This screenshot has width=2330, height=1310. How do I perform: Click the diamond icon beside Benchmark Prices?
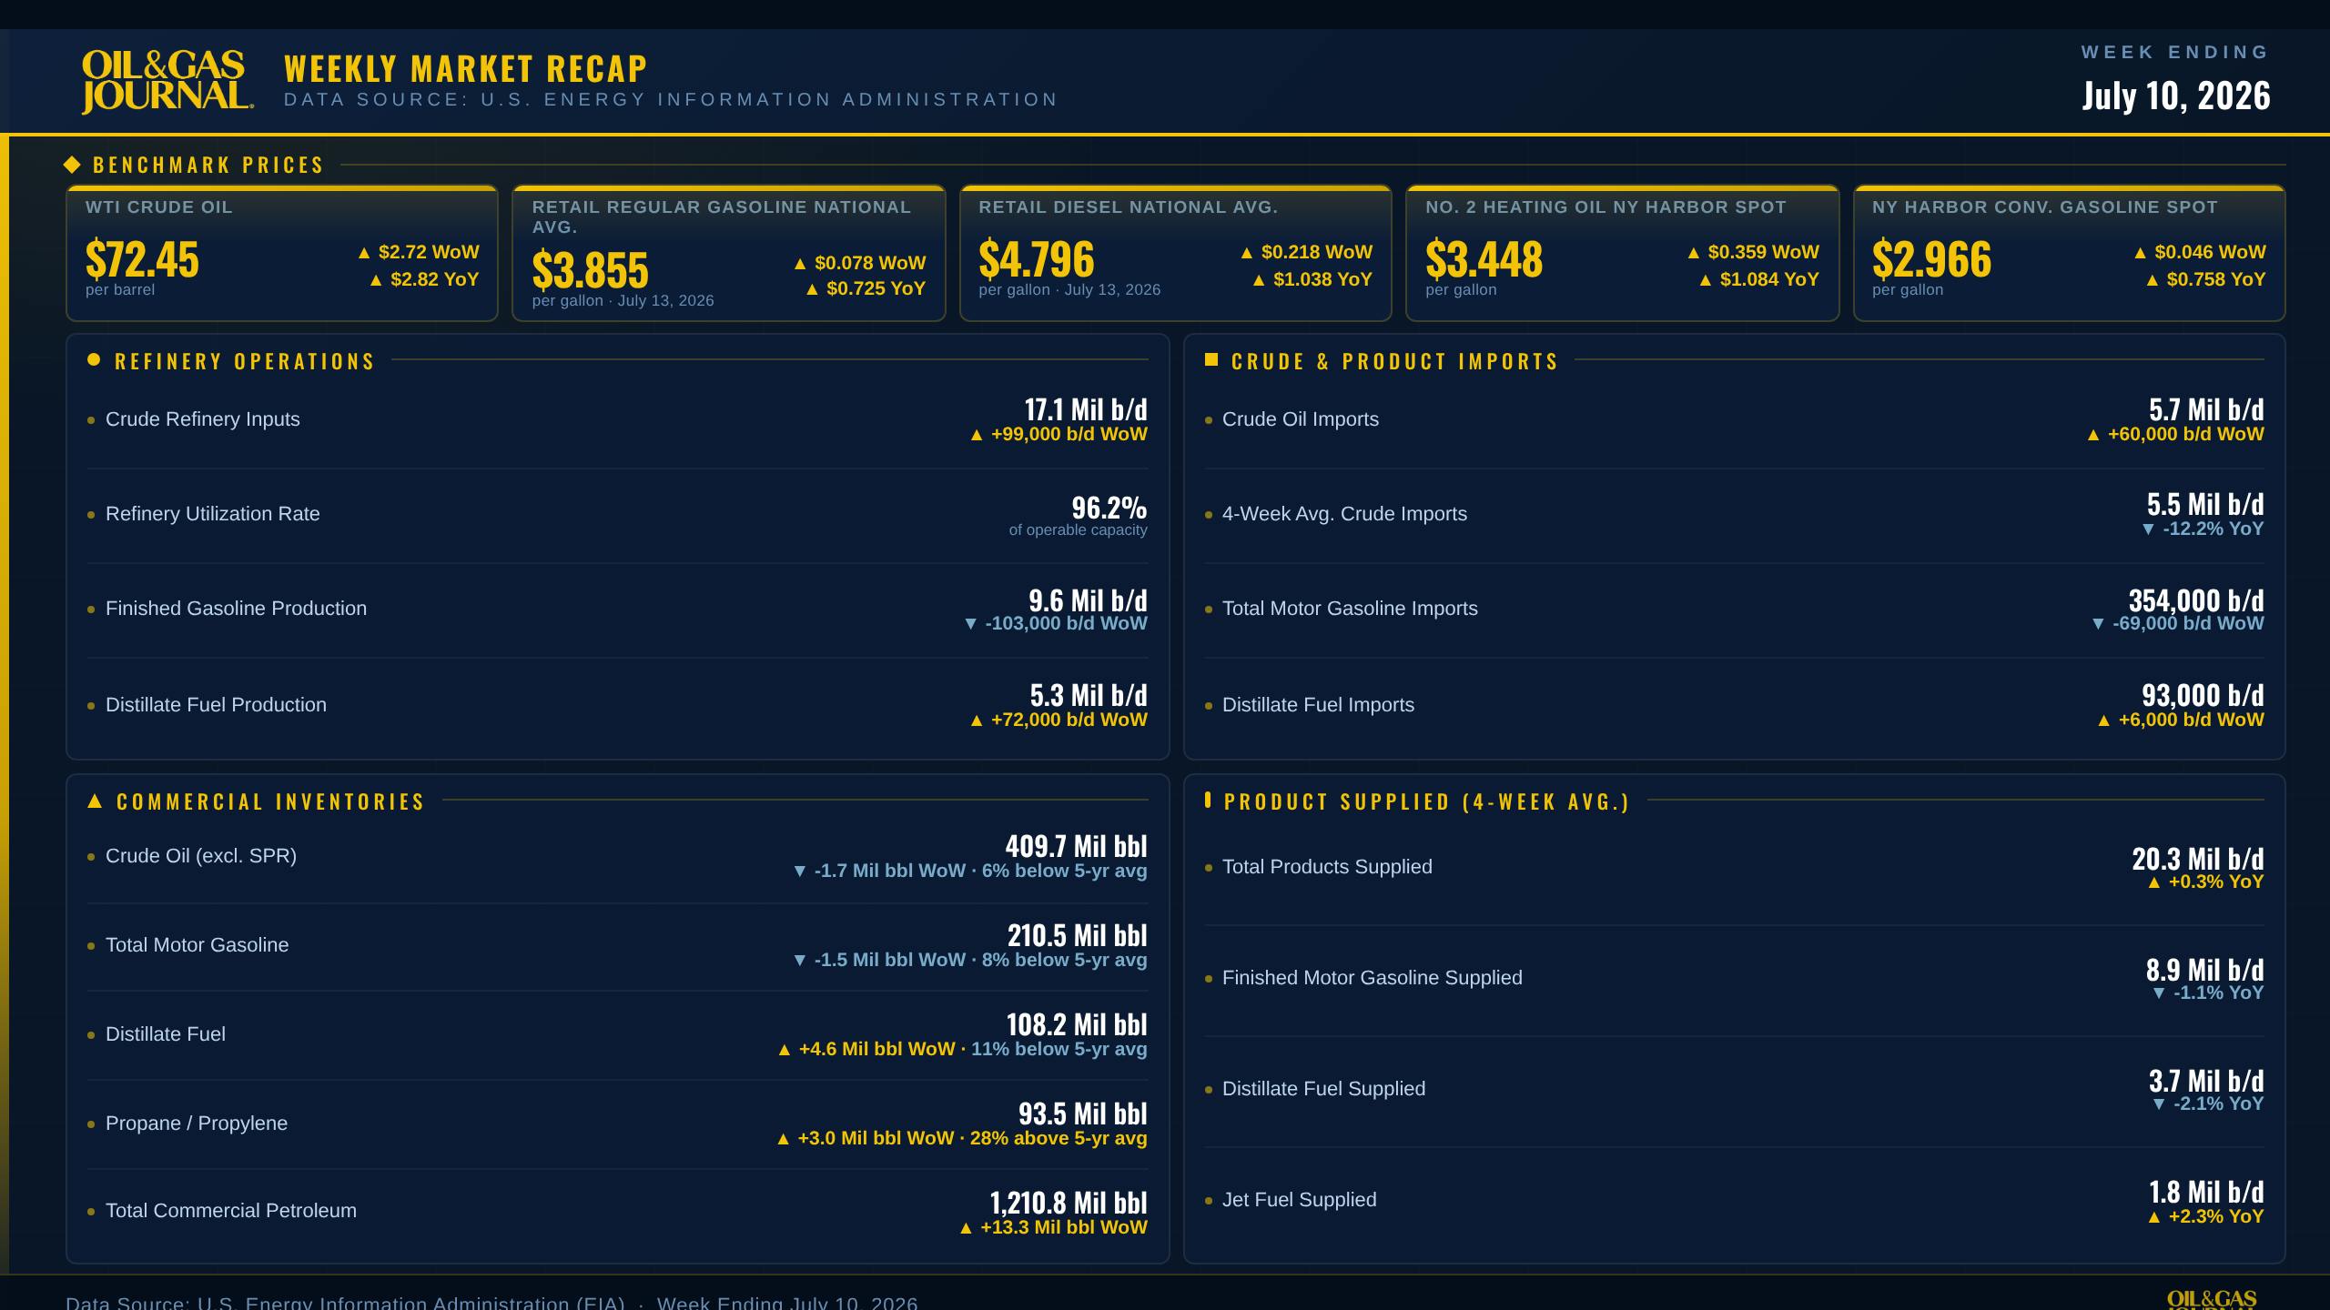tap(73, 165)
